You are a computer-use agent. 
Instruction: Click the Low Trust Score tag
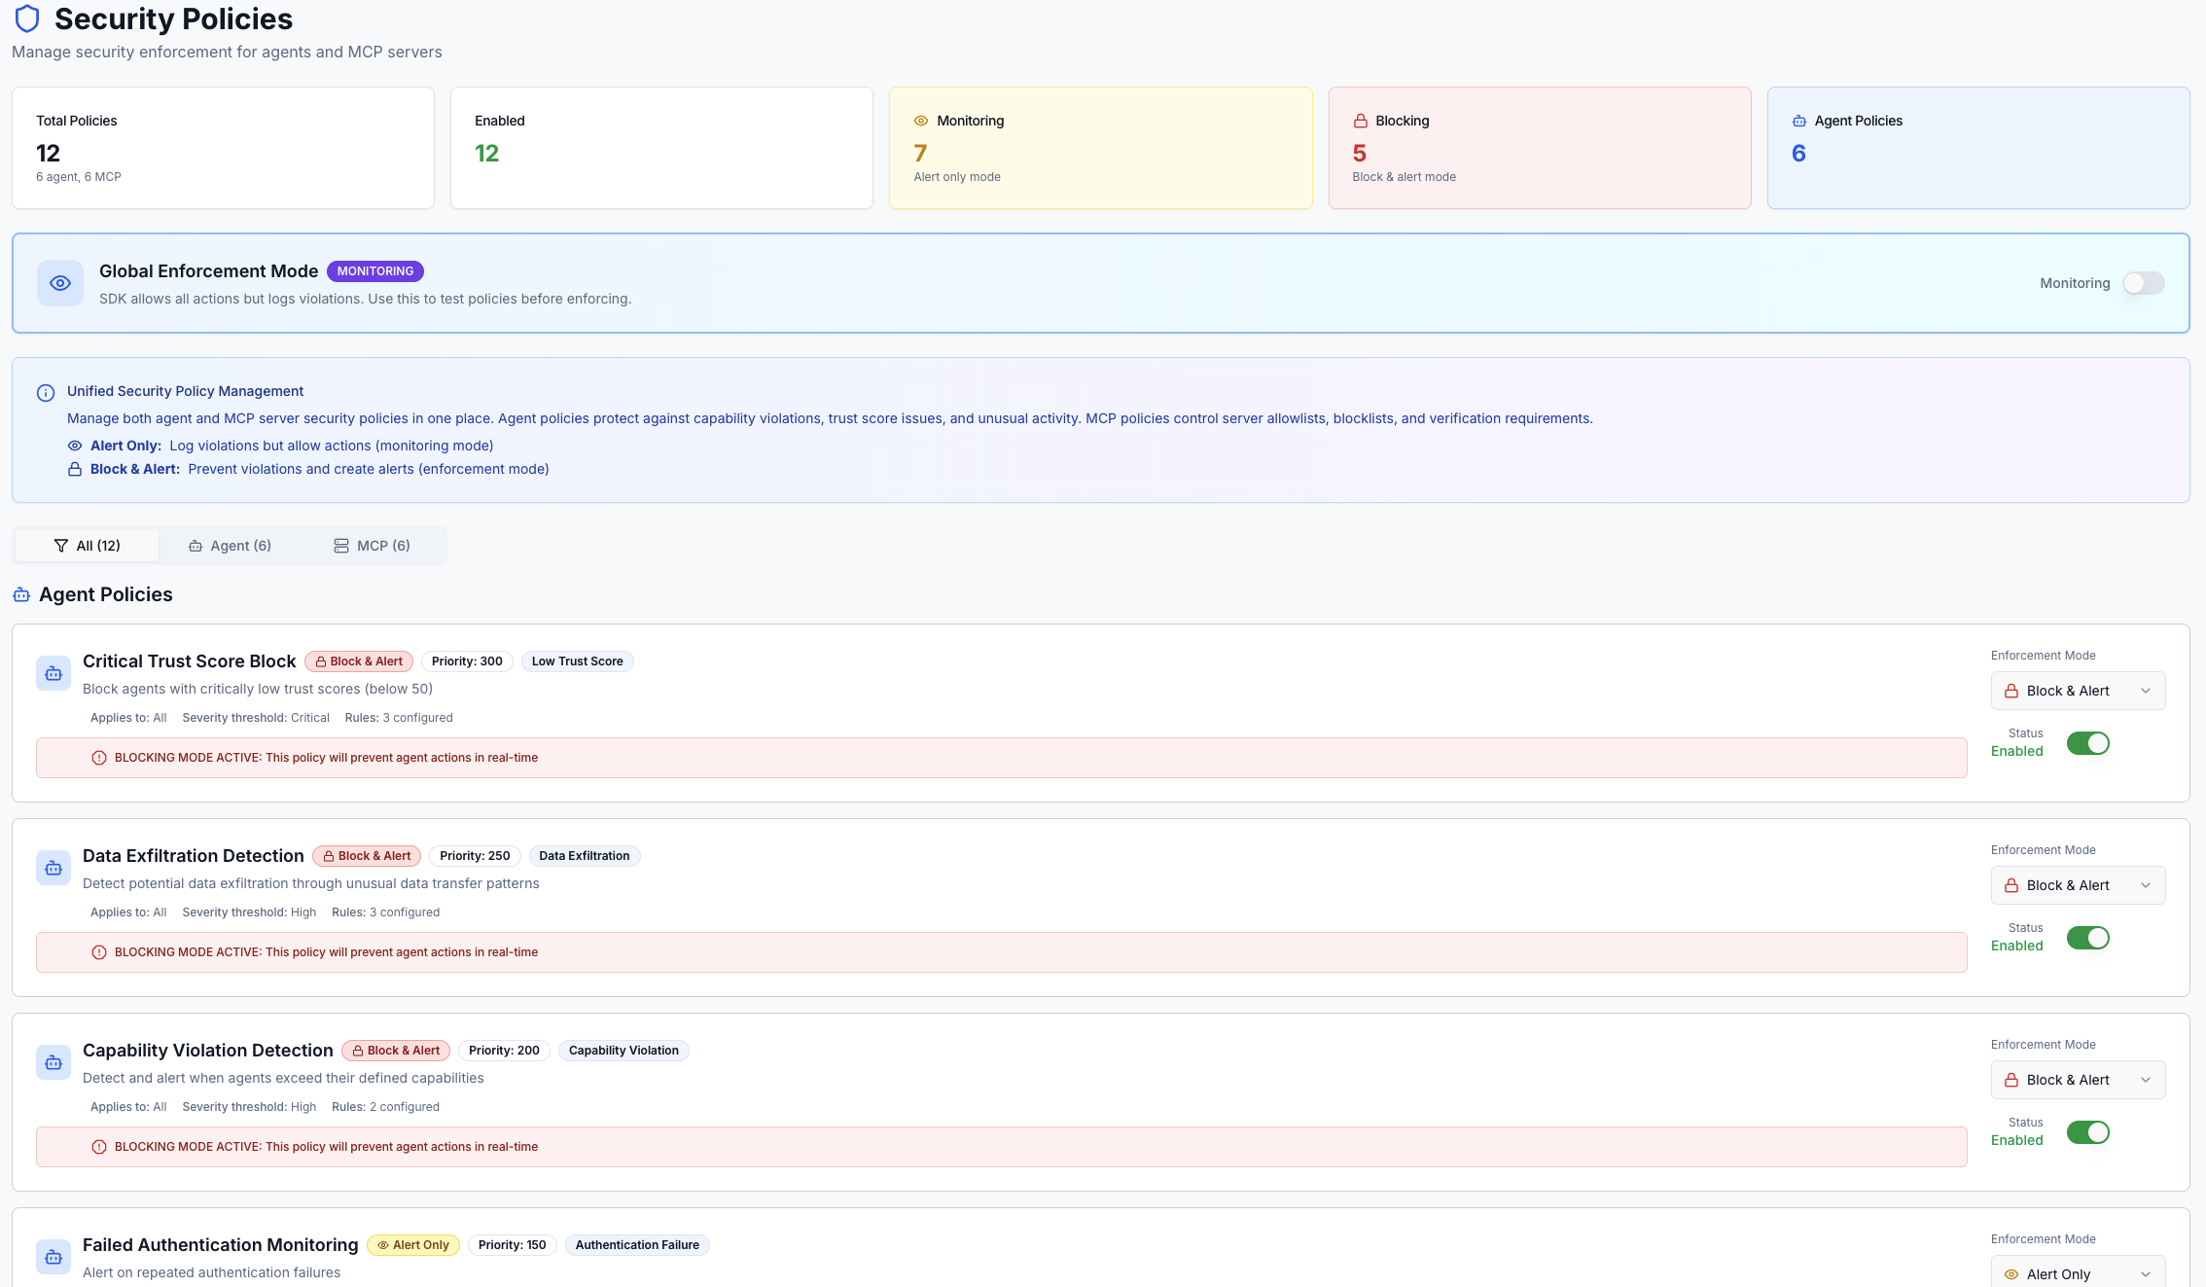[577, 661]
